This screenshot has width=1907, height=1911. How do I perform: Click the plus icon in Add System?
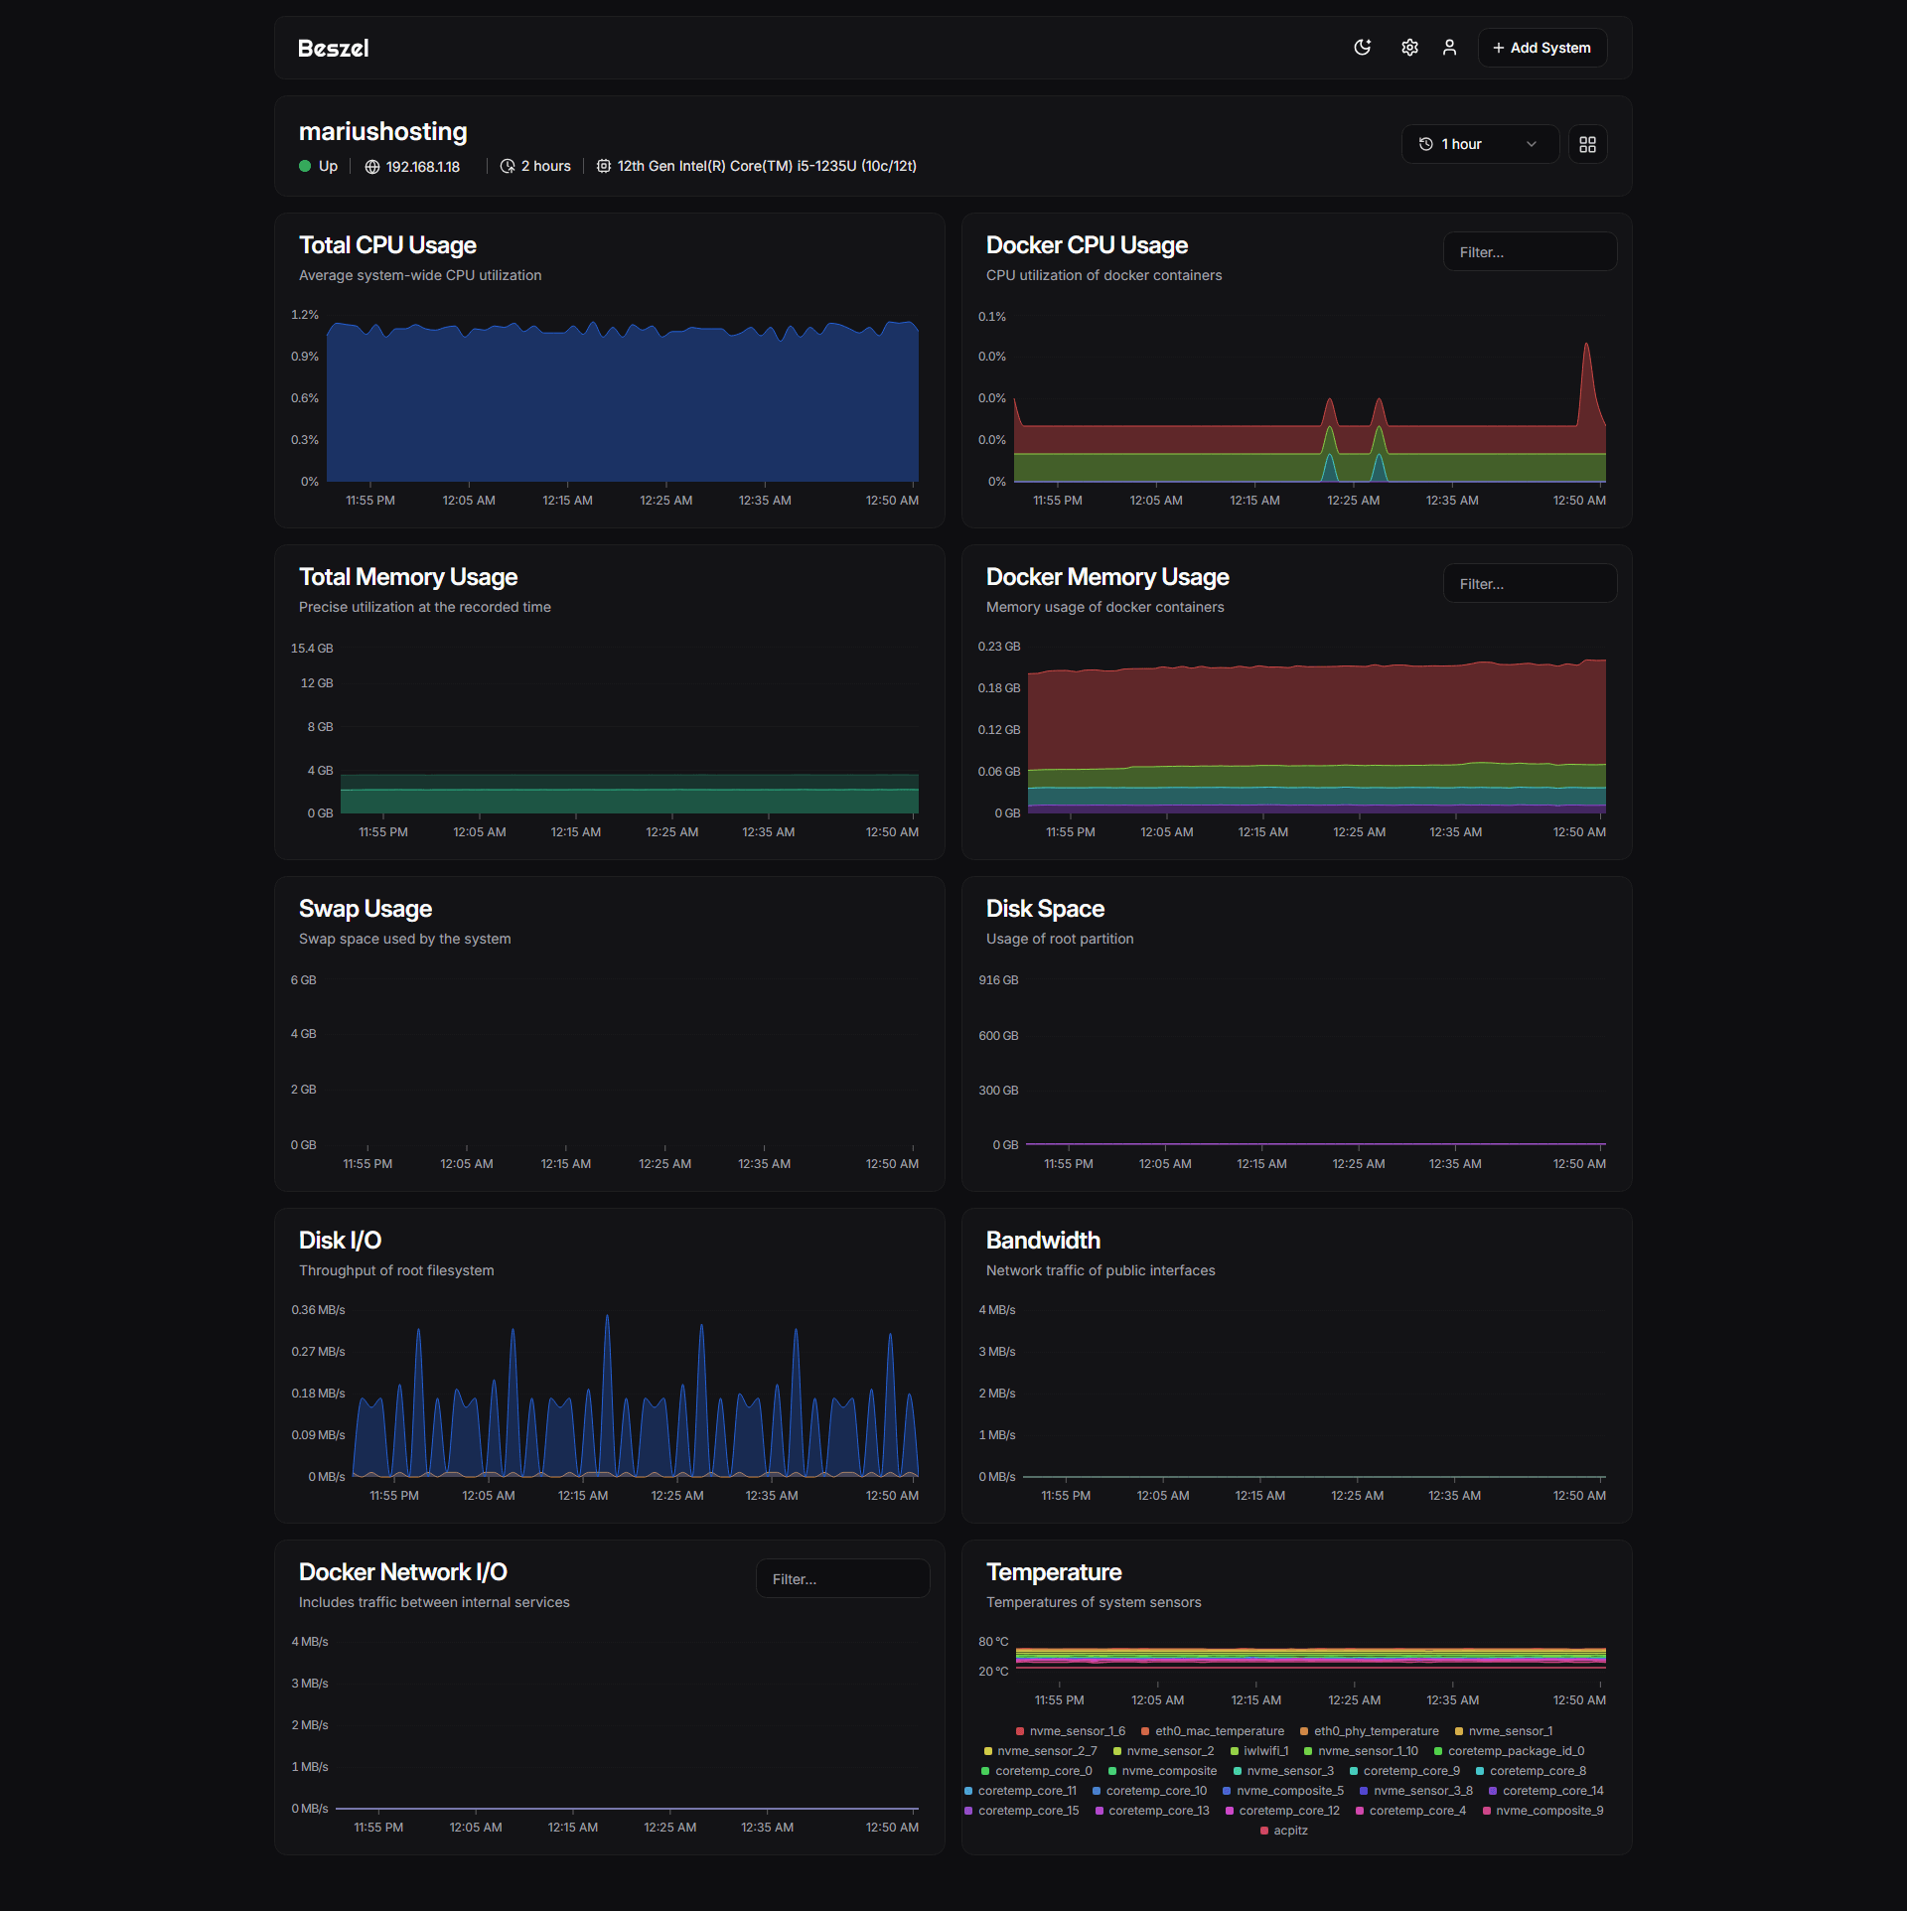[1499, 48]
